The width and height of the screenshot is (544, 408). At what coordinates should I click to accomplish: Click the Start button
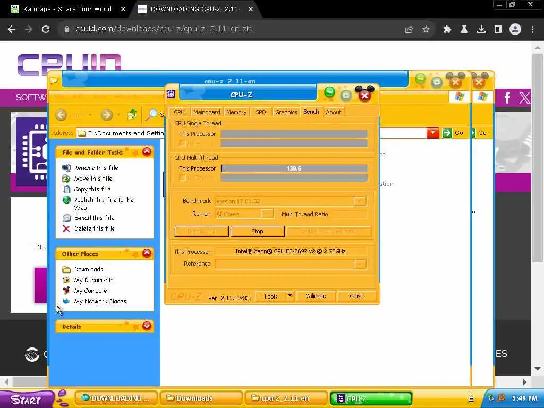(27, 399)
